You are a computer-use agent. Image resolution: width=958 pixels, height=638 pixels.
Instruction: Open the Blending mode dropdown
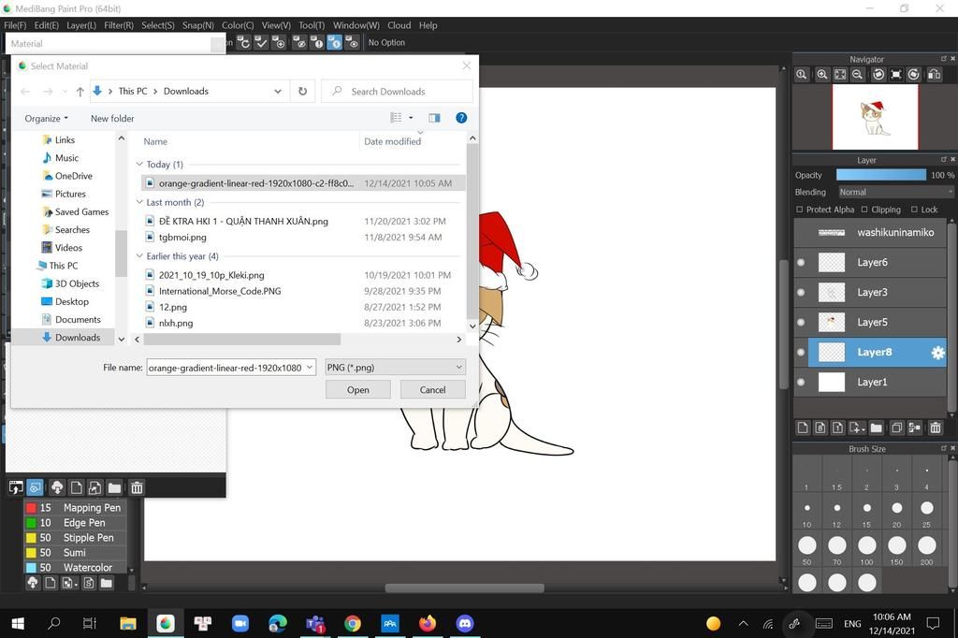click(895, 192)
